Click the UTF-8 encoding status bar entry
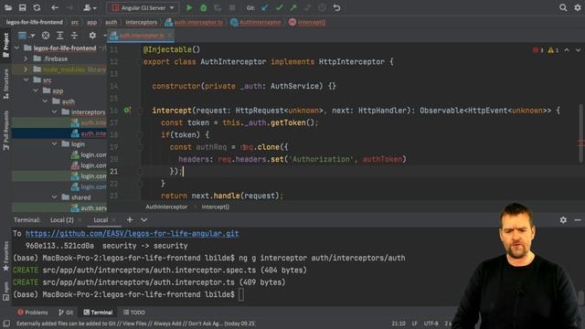Viewport: 585px width, 329px height. point(431,324)
